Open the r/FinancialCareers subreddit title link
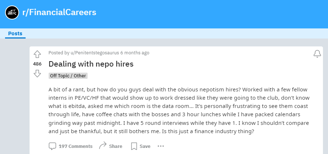This screenshot has height=154, width=328. [59, 12]
